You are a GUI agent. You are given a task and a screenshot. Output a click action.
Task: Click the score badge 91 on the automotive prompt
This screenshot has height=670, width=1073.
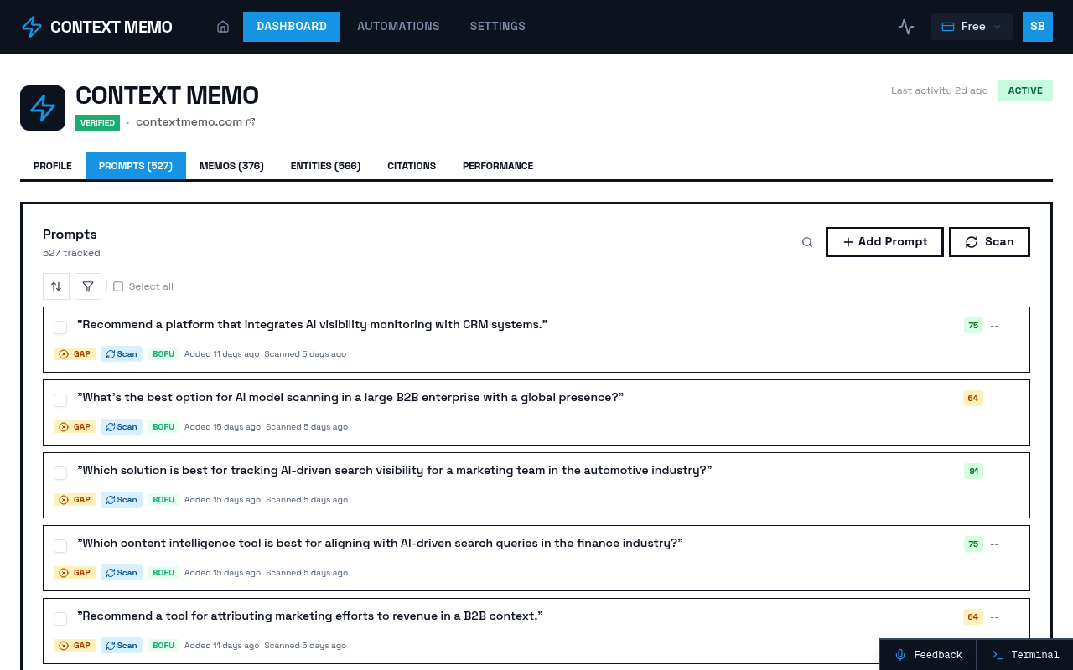click(x=973, y=471)
